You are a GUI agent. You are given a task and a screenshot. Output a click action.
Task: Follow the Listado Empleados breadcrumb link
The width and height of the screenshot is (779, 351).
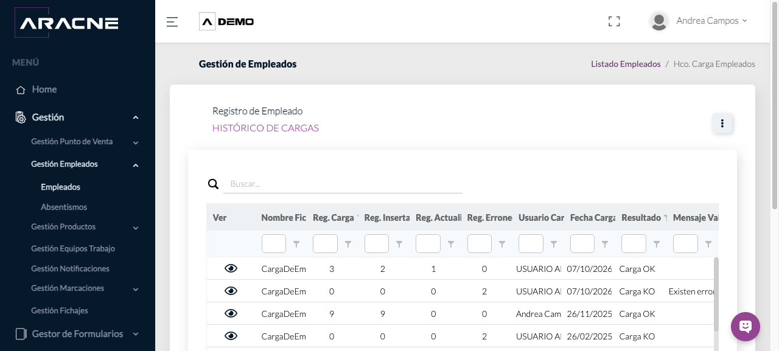coord(626,64)
